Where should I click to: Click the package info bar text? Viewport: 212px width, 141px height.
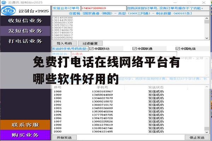pos(130,13)
